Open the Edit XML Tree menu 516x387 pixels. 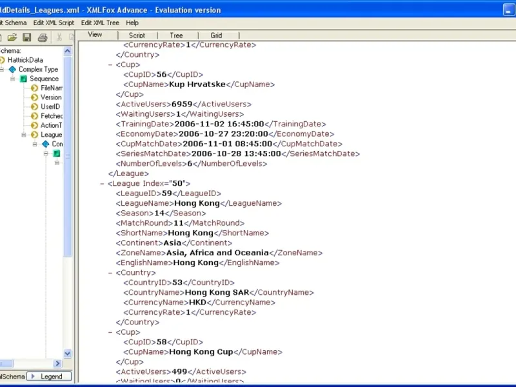coord(100,23)
